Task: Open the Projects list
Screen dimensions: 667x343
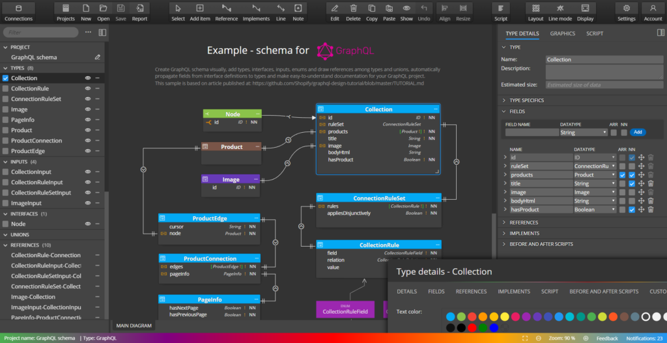Action: click(x=66, y=12)
